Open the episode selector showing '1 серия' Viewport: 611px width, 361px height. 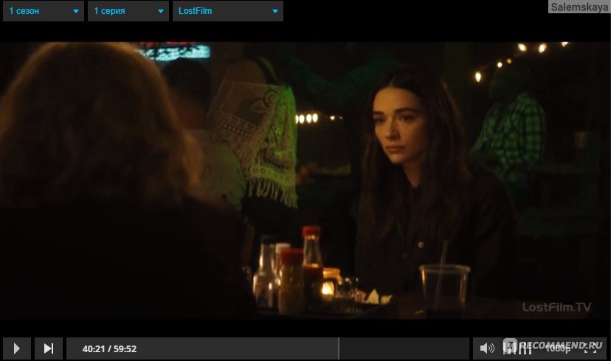coord(128,11)
